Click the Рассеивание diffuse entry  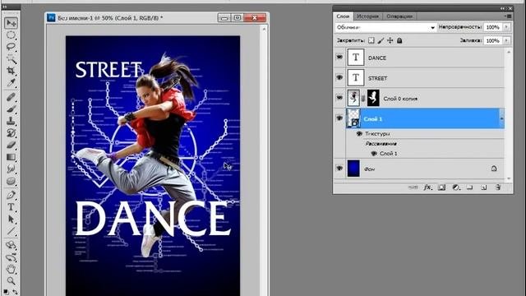381,144
